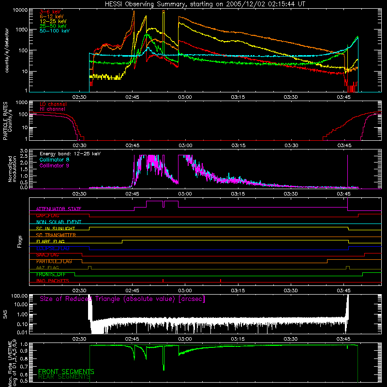Screen dimensions: 387x387
Task: Click the first BAD_PACKETS red tick mark
Action: pyautogui.click(x=163, y=281)
